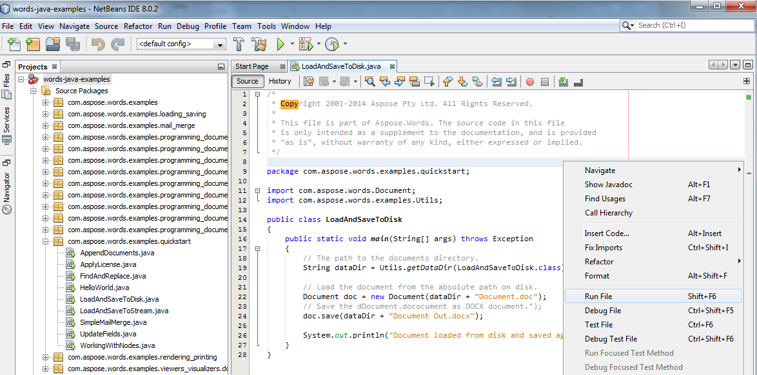The image size is (757, 375).
Task: Select the Clean and Build hammer-broom icon
Action: click(261, 44)
